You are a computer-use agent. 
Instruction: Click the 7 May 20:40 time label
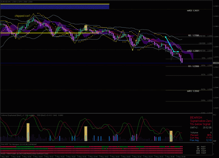pos(171,157)
